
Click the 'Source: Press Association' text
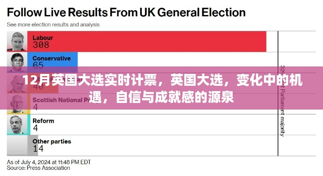coord(38,168)
